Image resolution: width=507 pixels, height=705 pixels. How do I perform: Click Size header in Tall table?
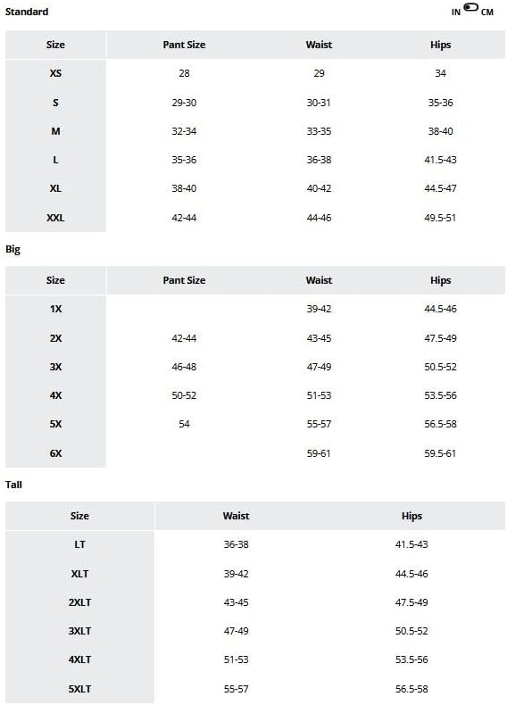(x=79, y=516)
